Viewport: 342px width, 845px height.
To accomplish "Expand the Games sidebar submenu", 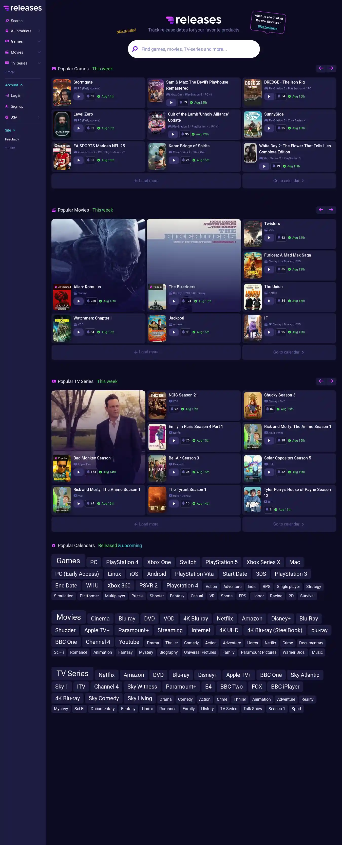I will (39, 41).
